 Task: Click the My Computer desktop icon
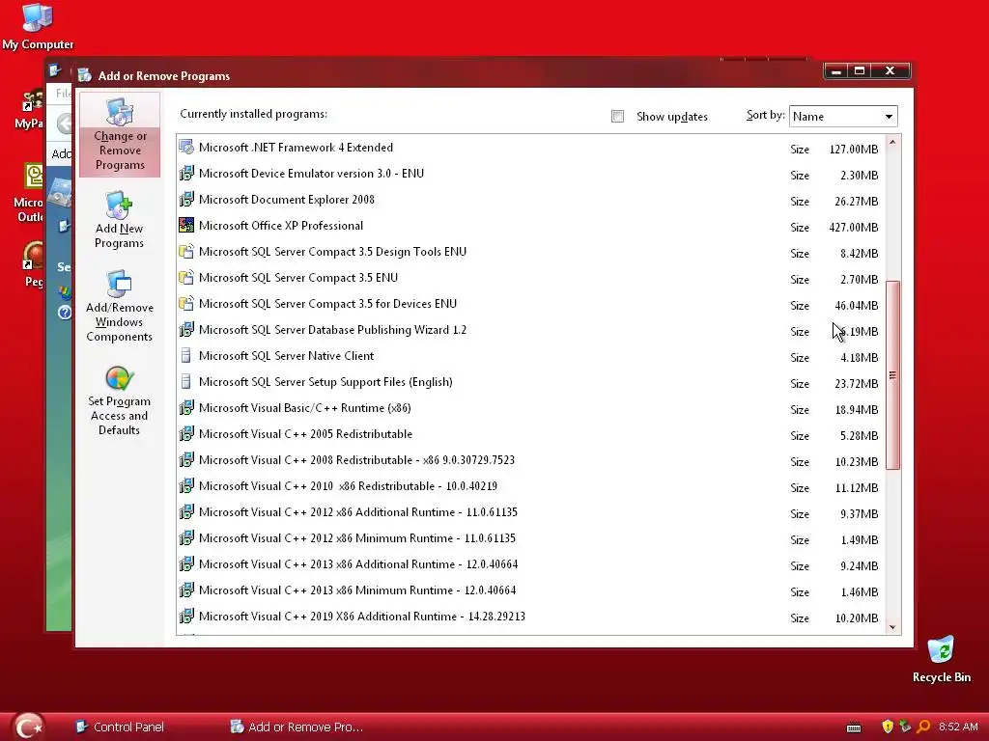pyautogui.click(x=38, y=26)
